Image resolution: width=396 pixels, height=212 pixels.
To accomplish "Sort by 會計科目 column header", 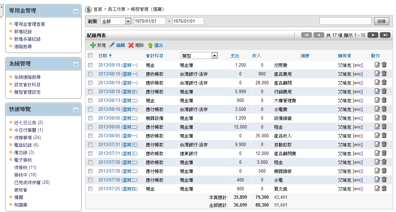I will 154,56.
